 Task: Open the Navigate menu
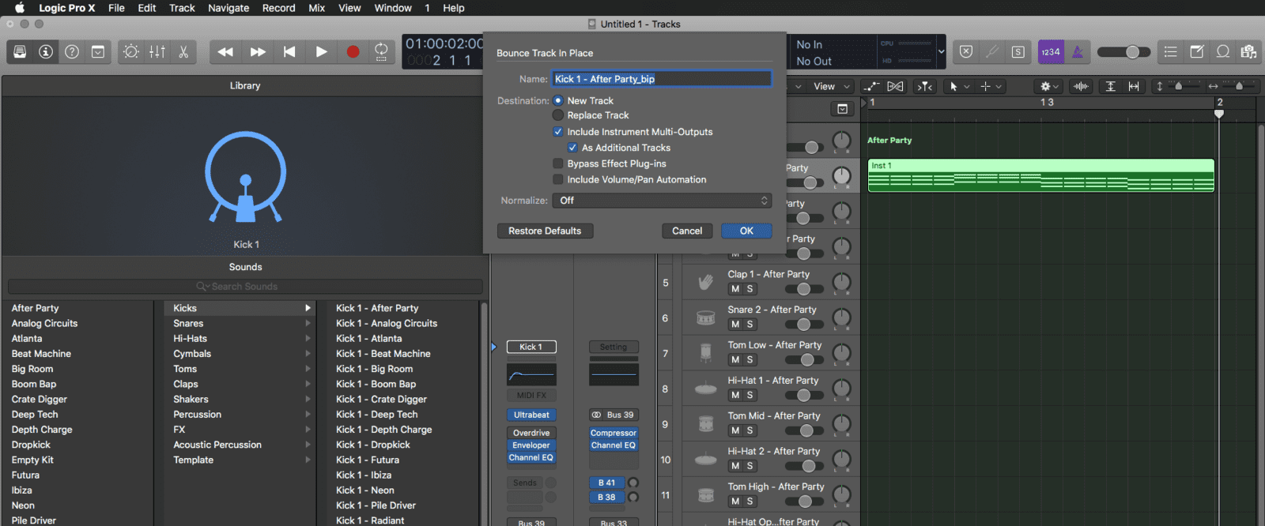coord(228,8)
